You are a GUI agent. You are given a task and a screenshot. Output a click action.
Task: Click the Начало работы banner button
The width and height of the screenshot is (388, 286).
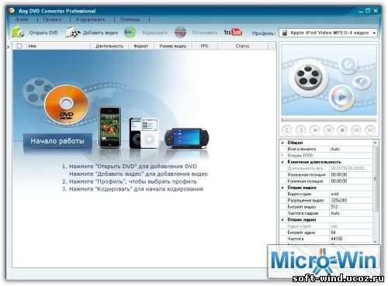tap(57, 141)
